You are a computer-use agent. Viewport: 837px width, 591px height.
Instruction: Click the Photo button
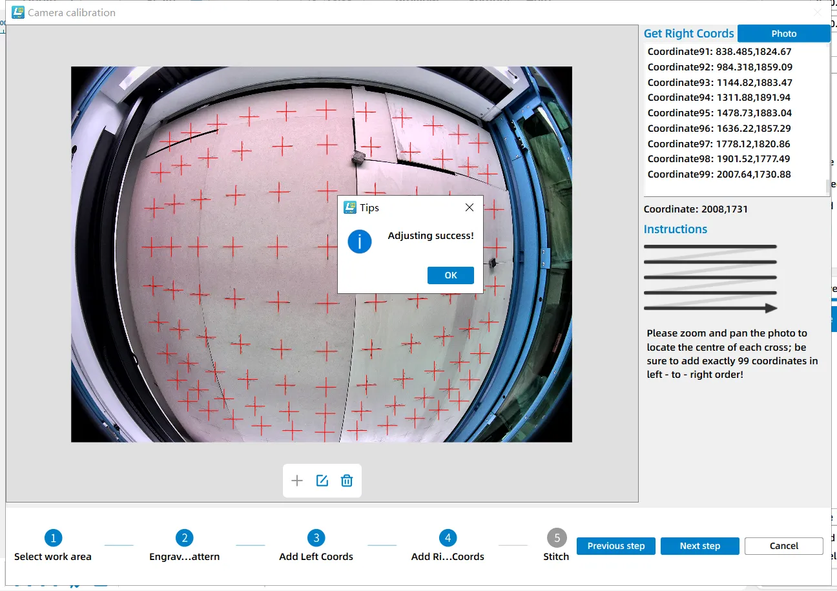(783, 34)
